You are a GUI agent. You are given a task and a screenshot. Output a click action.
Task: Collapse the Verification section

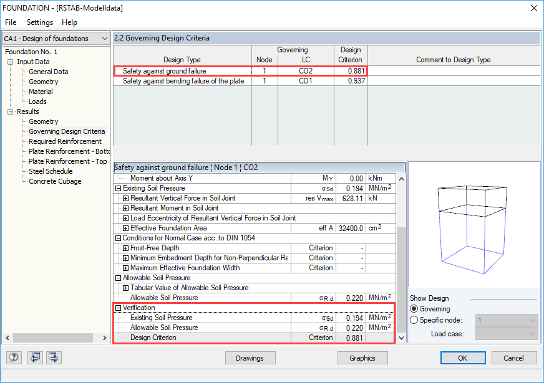coord(118,308)
